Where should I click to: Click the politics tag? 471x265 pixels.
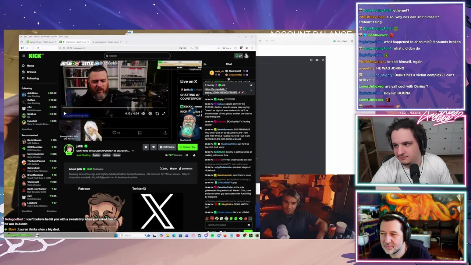coord(106,155)
